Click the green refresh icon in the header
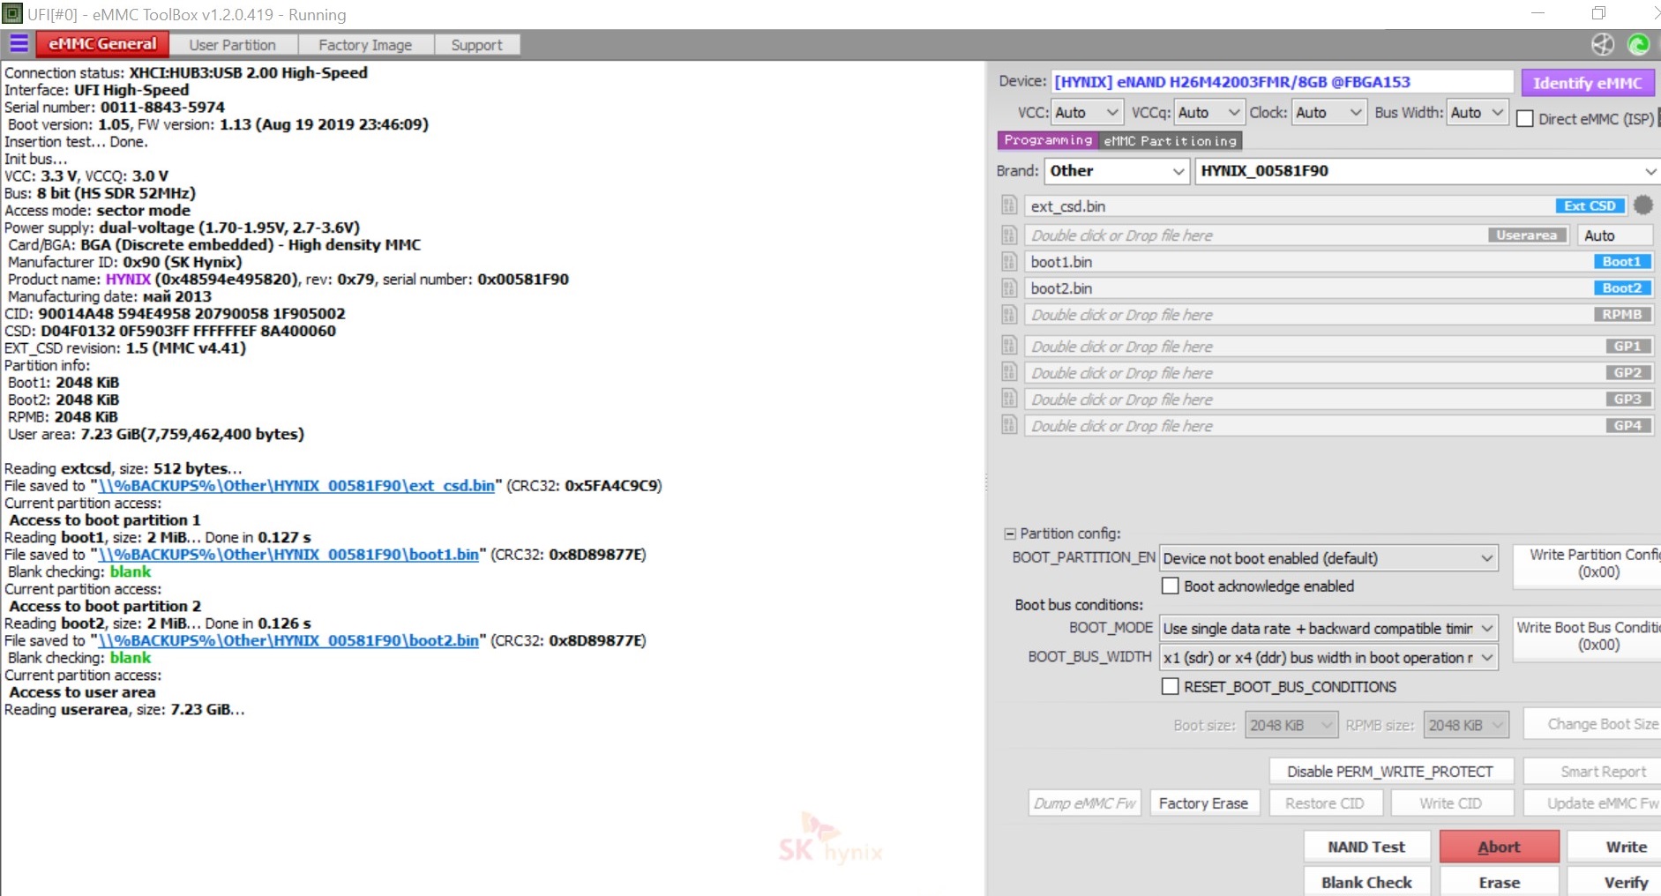The image size is (1661, 896). [x=1638, y=45]
